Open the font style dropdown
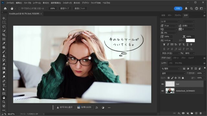 click(x=189, y=22)
